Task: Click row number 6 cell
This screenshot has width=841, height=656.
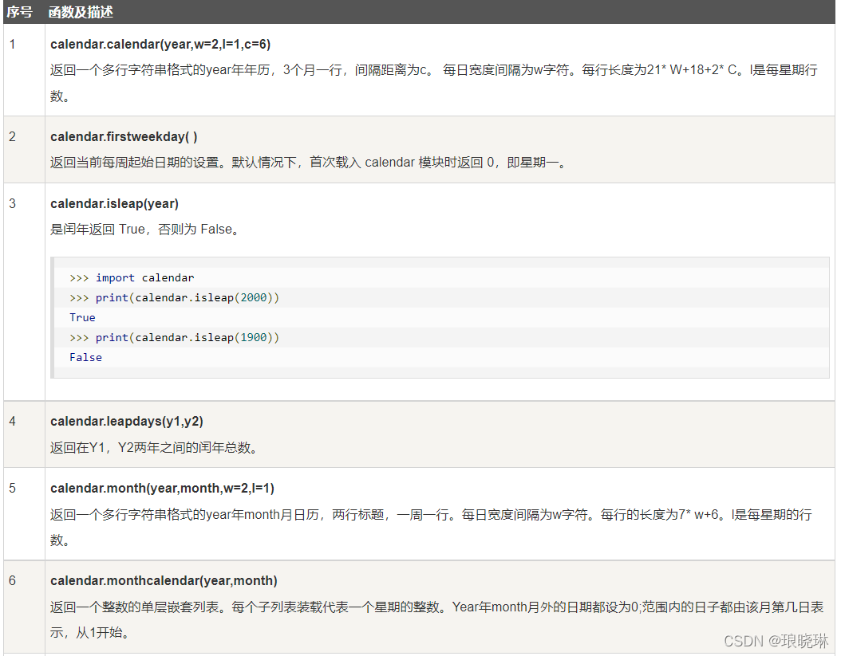Action: 24,607
